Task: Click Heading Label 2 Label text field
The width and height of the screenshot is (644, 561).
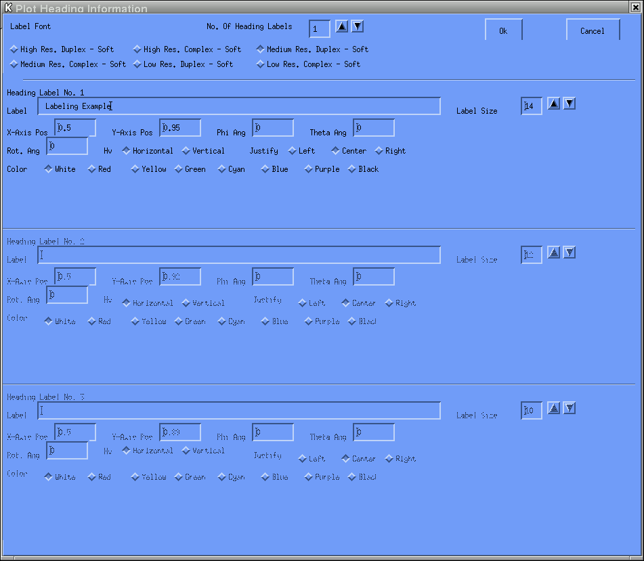Action: point(239,255)
